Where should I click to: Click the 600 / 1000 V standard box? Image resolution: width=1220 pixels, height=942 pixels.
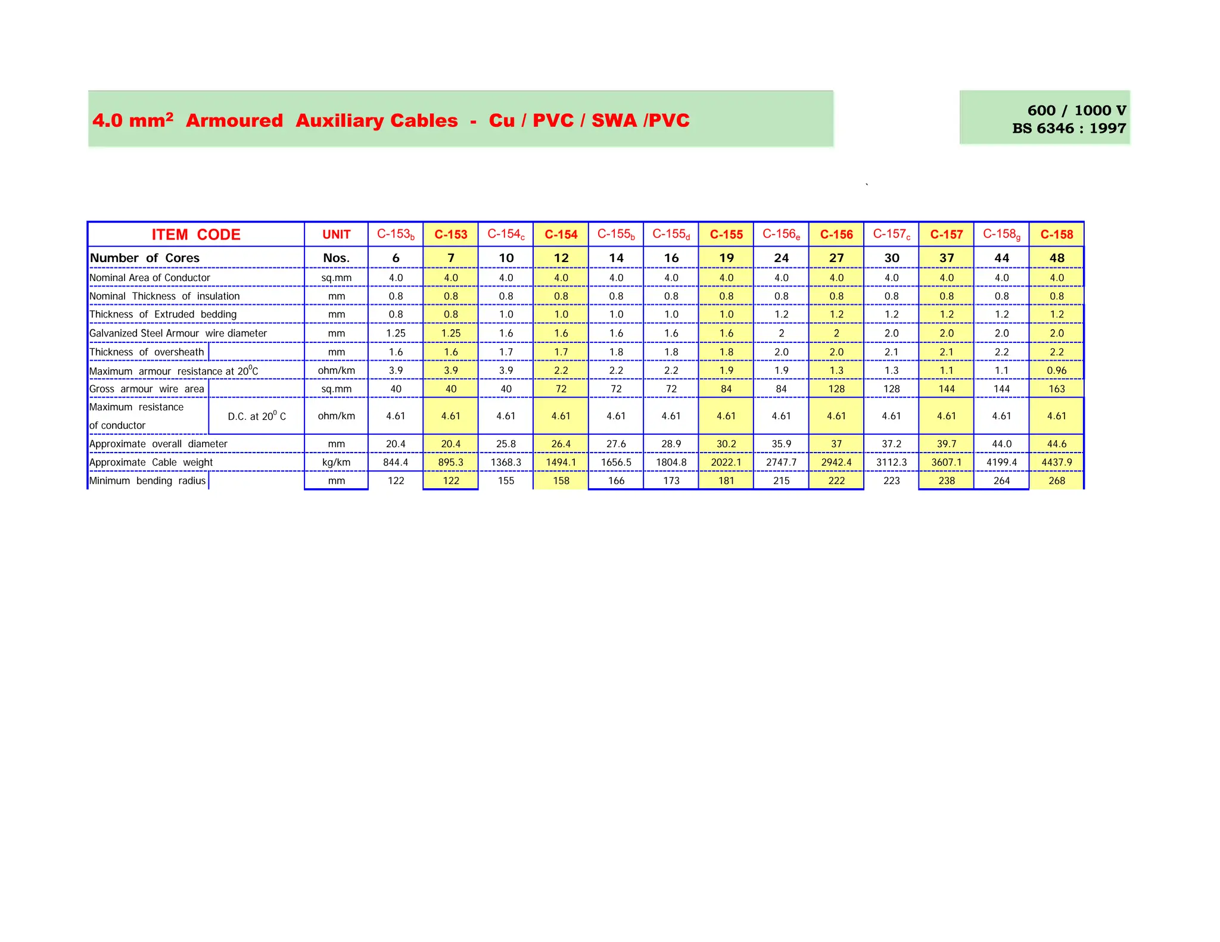(1044, 118)
